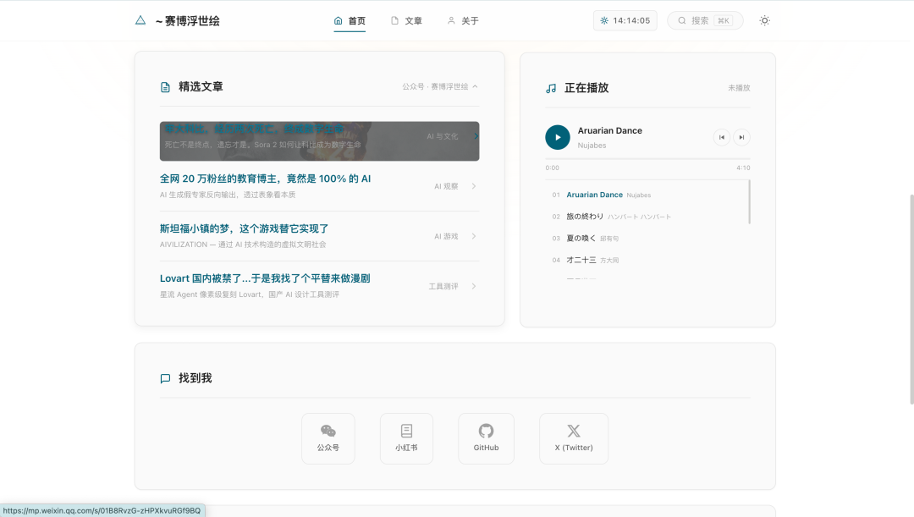Open the GitHub profile icon

pyautogui.click(x=486, y=438)
